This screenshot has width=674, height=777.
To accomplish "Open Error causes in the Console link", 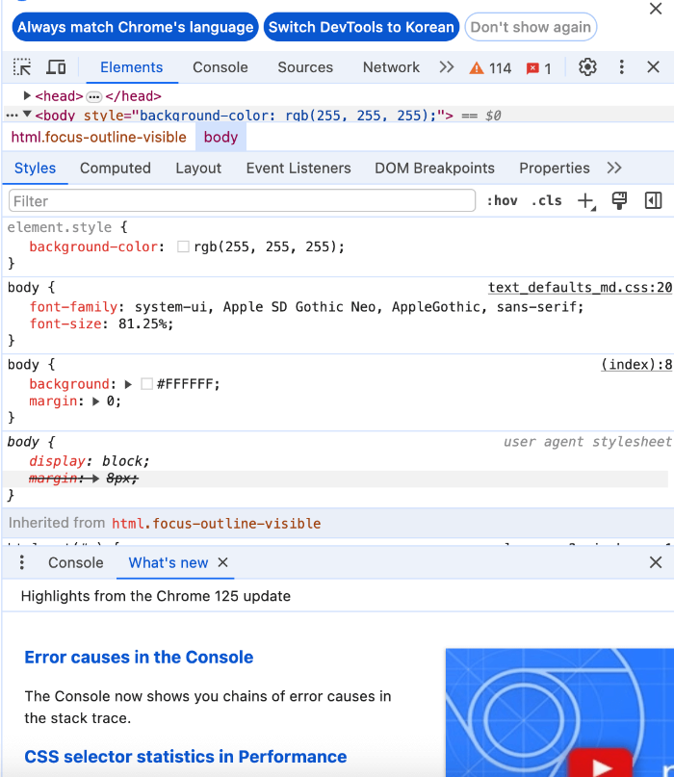I will pyautogui.click(x=139, y=657).
